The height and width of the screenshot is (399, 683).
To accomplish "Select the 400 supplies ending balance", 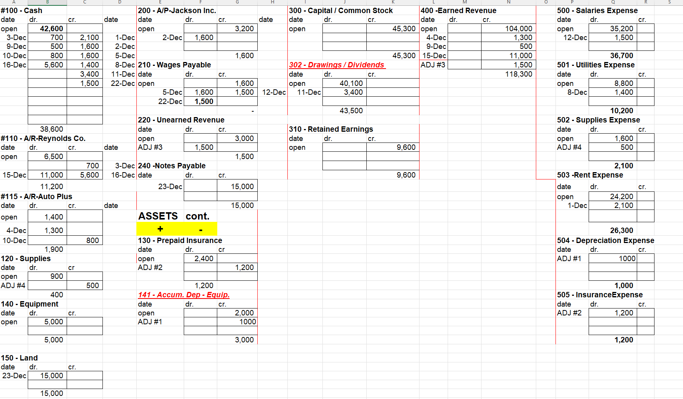I will [47, 295].
